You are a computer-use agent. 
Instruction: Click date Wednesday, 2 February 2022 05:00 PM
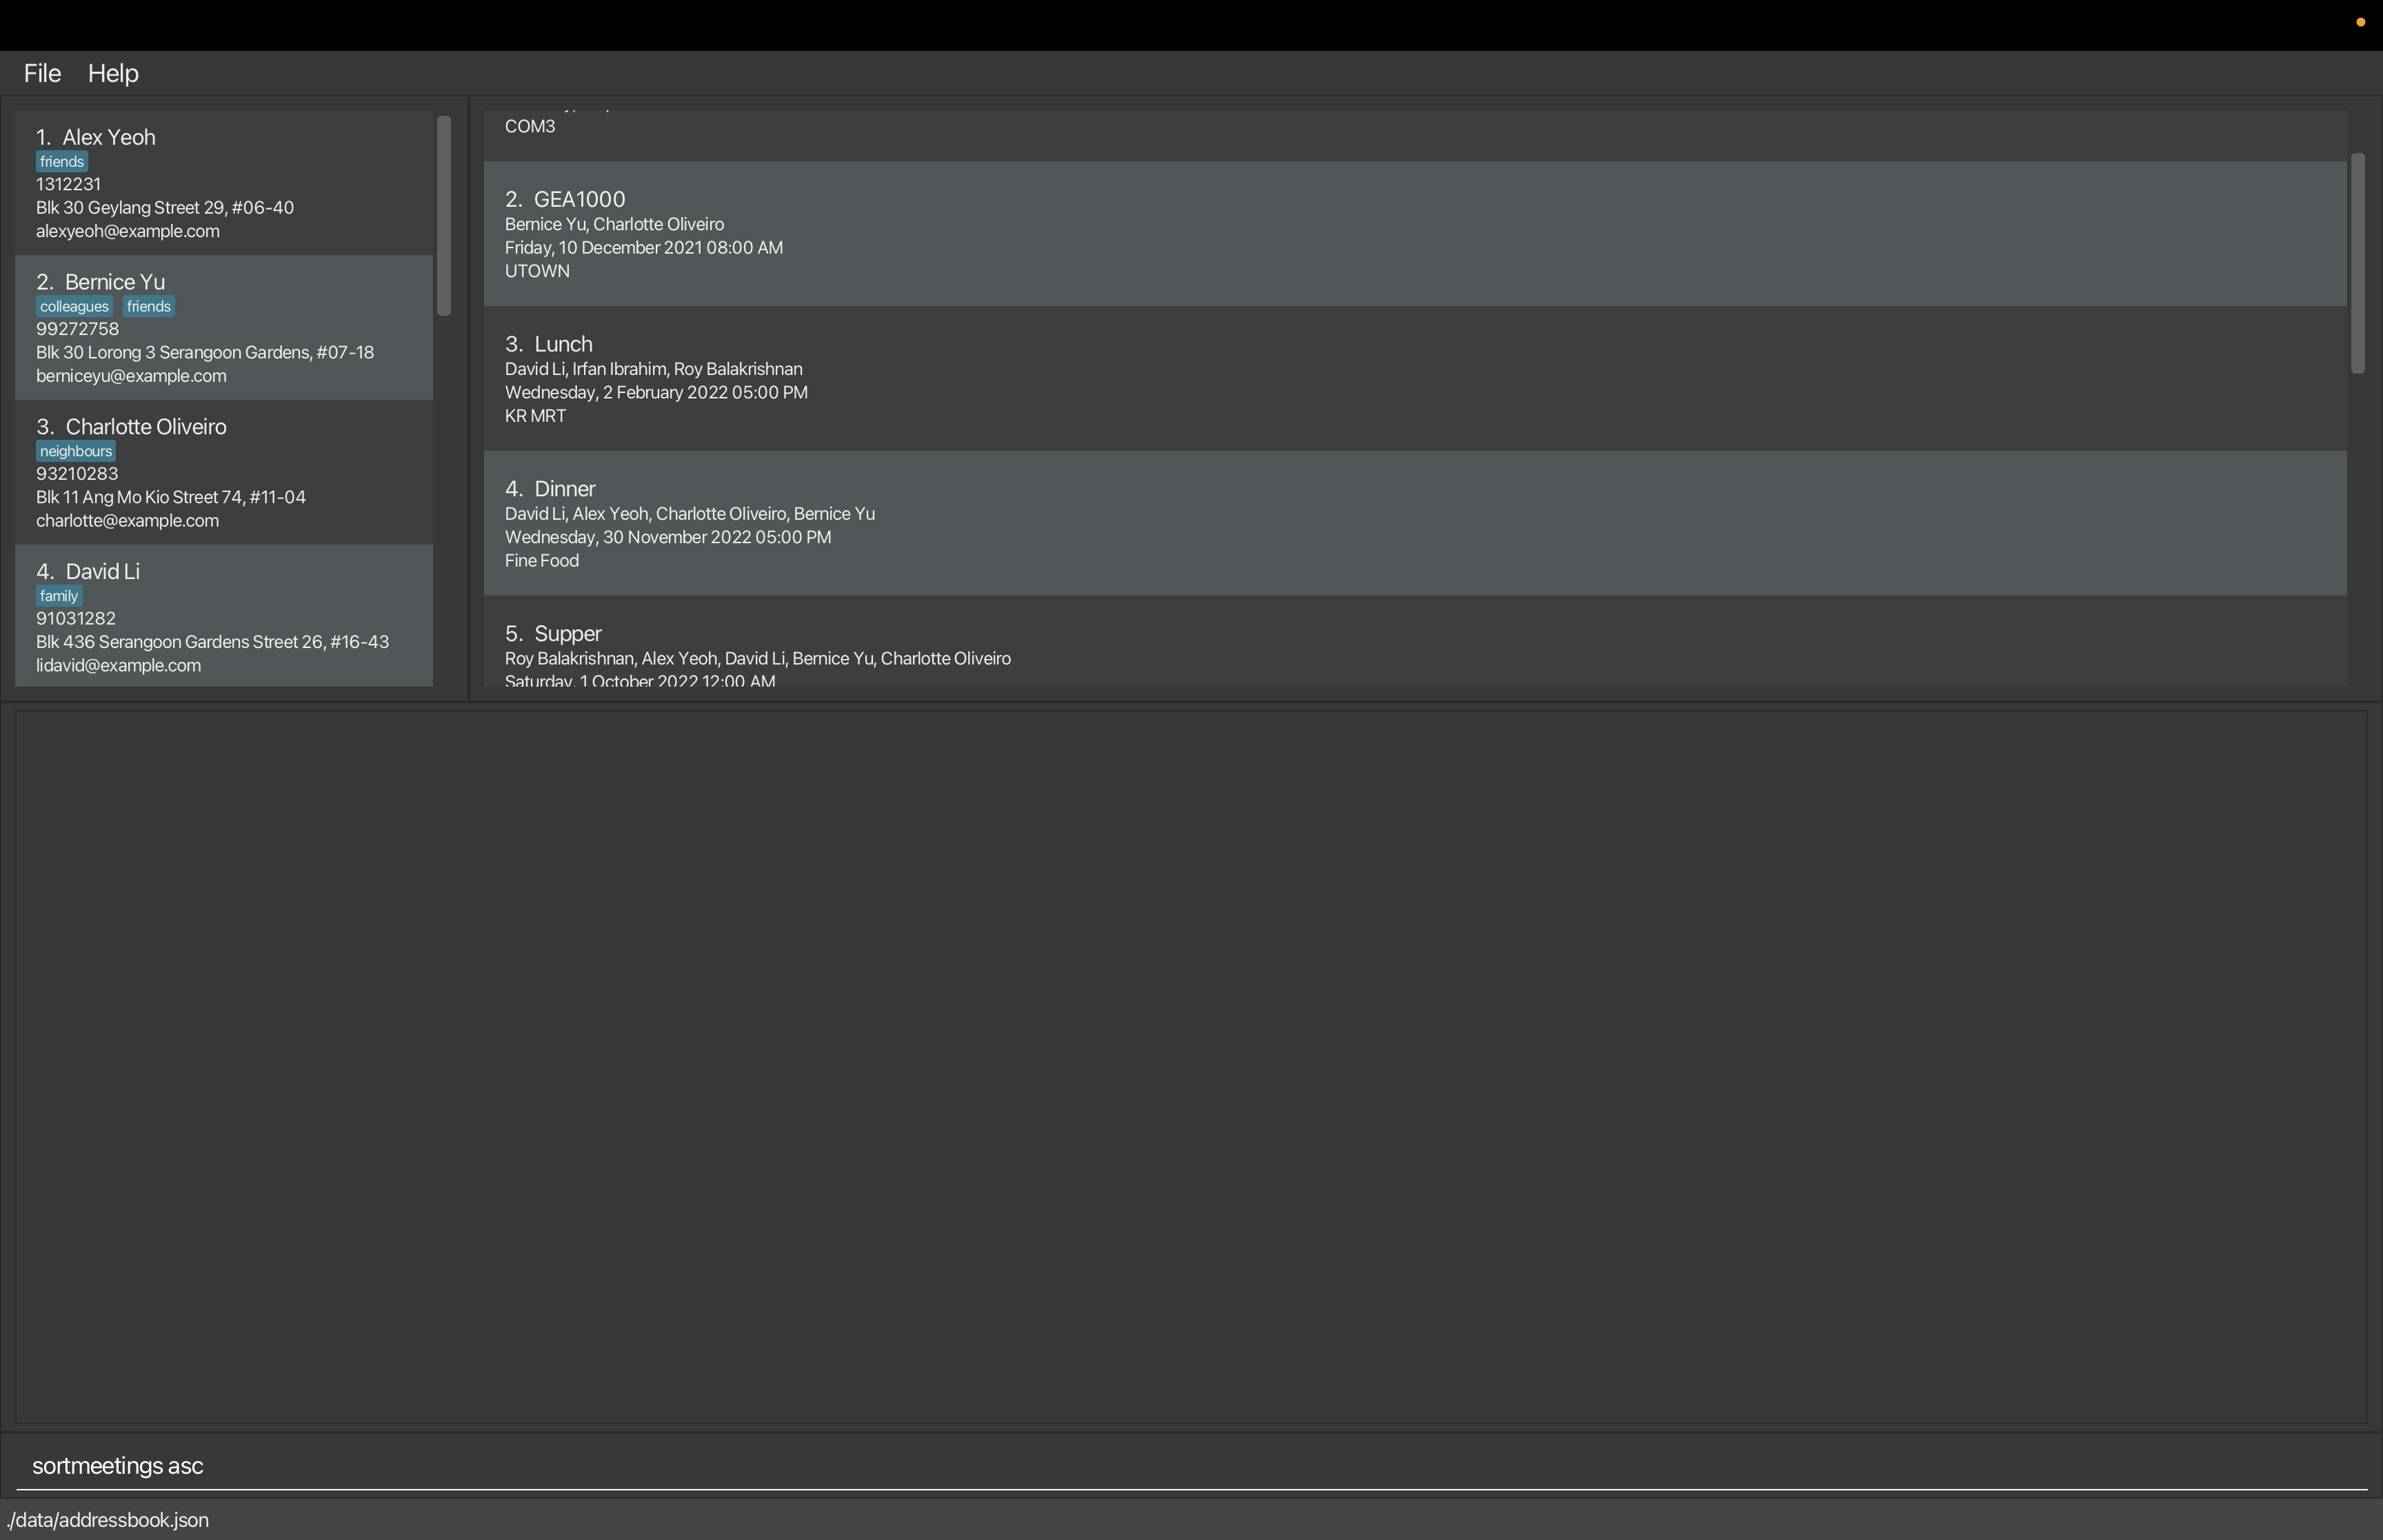pyautogui.click(x=656, y=393)
